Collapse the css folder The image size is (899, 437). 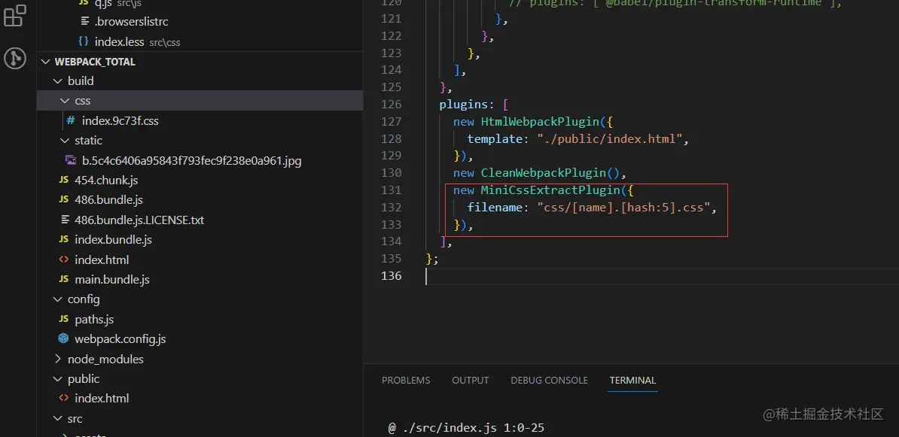[64, 101]
